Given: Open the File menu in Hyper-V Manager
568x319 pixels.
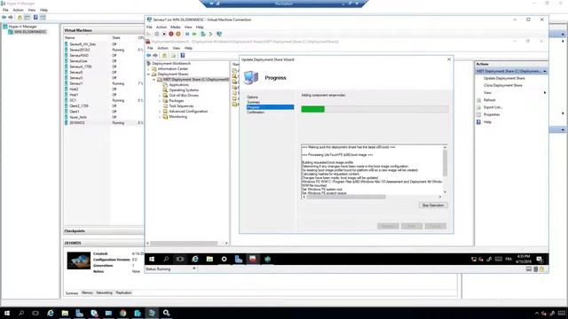Looking at the screenshot, I should pos(5,10).
